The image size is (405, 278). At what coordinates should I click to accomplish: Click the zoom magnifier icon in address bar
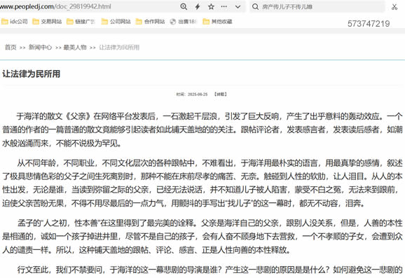(x=184, y=6)
